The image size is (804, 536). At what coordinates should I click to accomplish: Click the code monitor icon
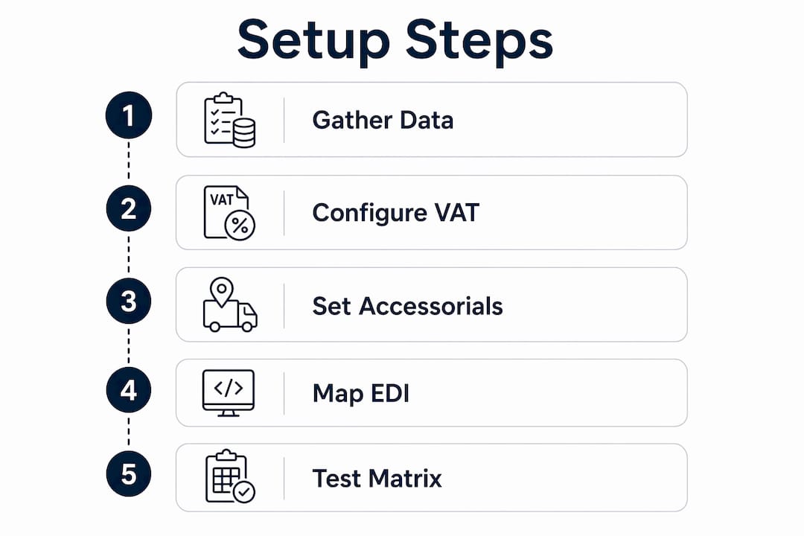[x=229, y=393]
